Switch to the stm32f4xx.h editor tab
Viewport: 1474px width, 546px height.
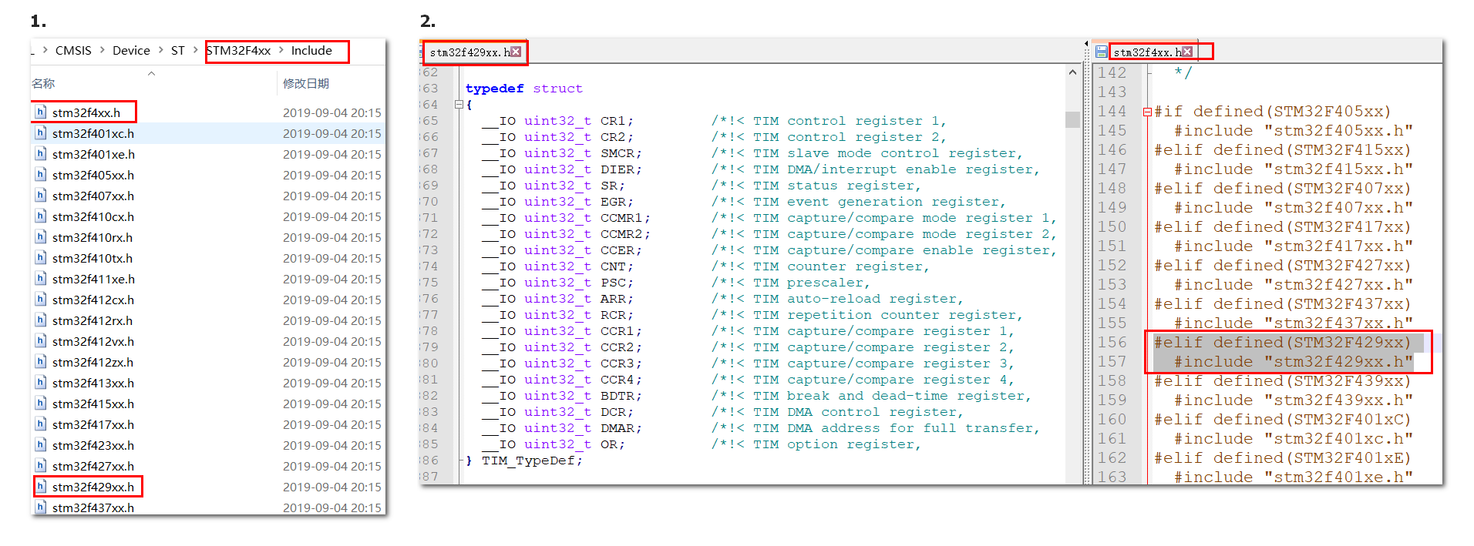[1147, 52]
